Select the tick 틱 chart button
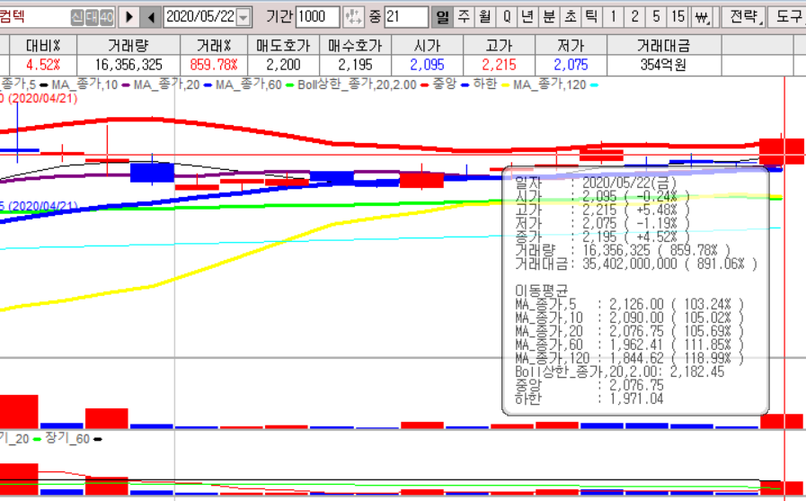Image resolution: width=806 pixels, height=501 pixels. tap(591, 17)
